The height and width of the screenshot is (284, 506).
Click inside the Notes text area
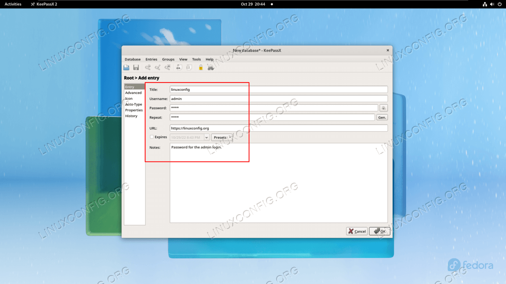point(279,183)
